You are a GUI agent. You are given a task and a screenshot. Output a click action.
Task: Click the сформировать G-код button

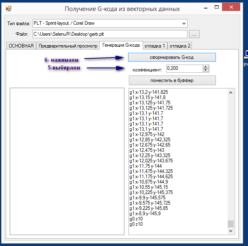pyautogui.click(x=172, y=57)
